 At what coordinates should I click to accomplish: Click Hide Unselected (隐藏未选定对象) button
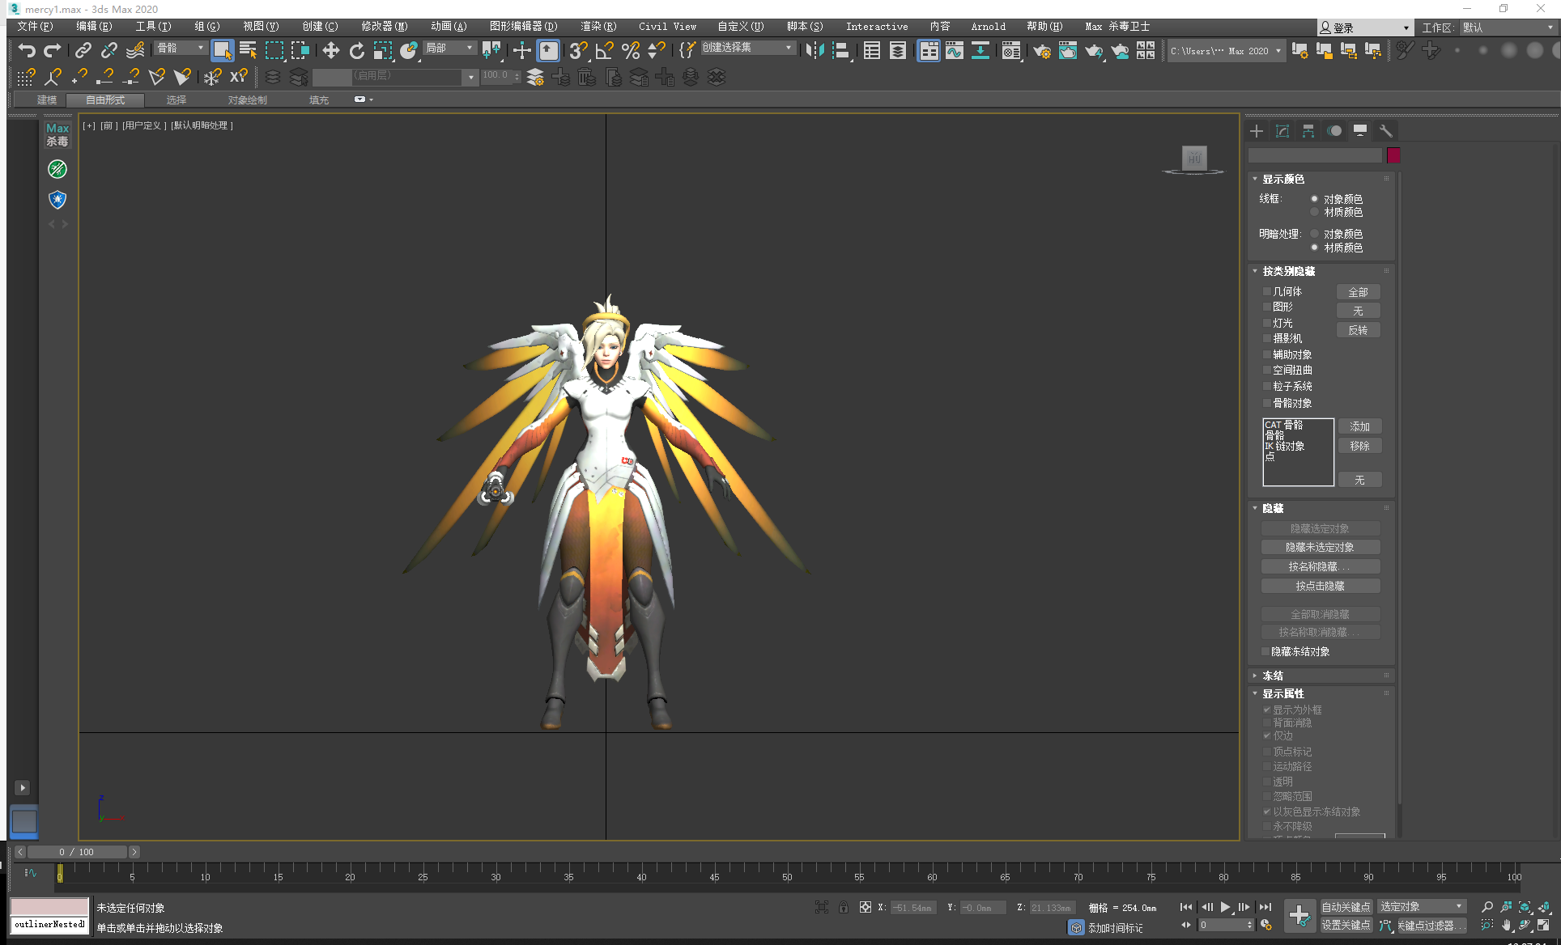[x=1320, y=548]
